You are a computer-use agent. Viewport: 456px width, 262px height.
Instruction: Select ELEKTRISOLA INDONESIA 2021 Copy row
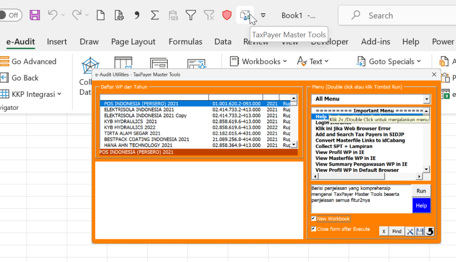point(195,116)
